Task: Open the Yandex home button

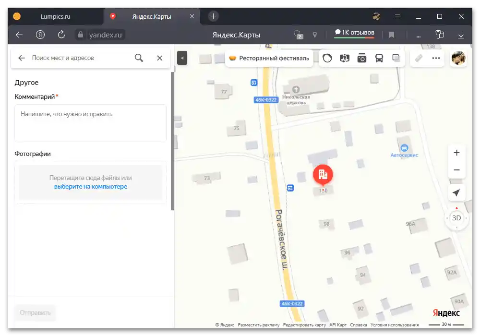Action: tap(40, 35)
